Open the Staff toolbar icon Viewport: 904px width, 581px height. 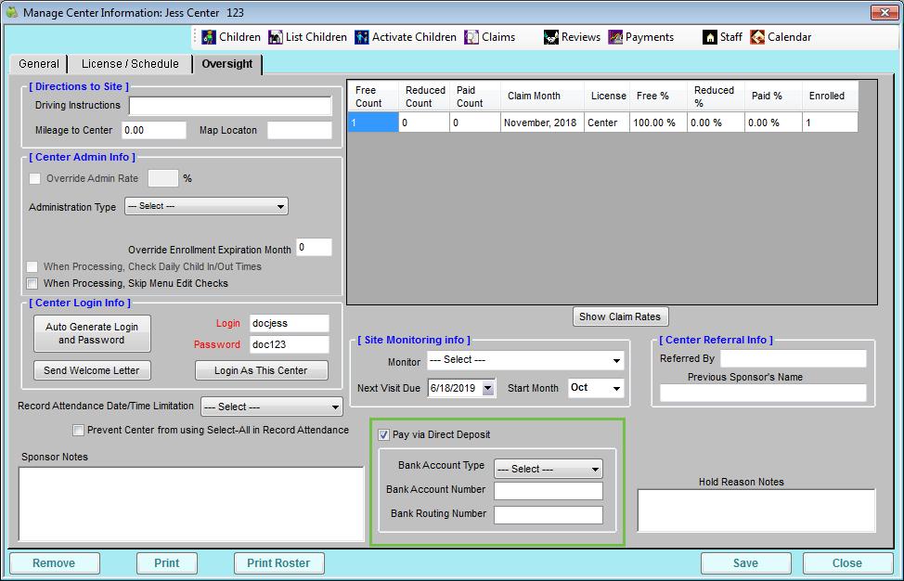(x=710, y=37)
